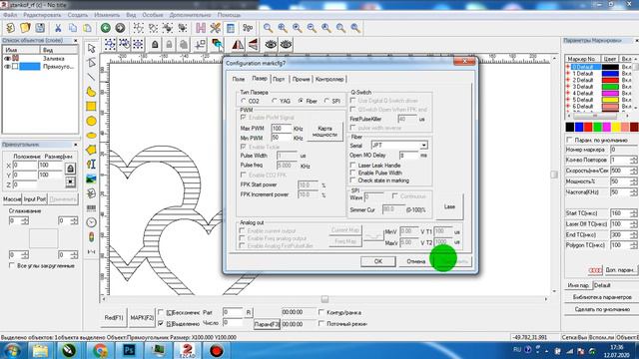Toggle visibility eye of Заливка layer
The width and height of the screenshot is (639, 359).
click(x=7, y=59)
